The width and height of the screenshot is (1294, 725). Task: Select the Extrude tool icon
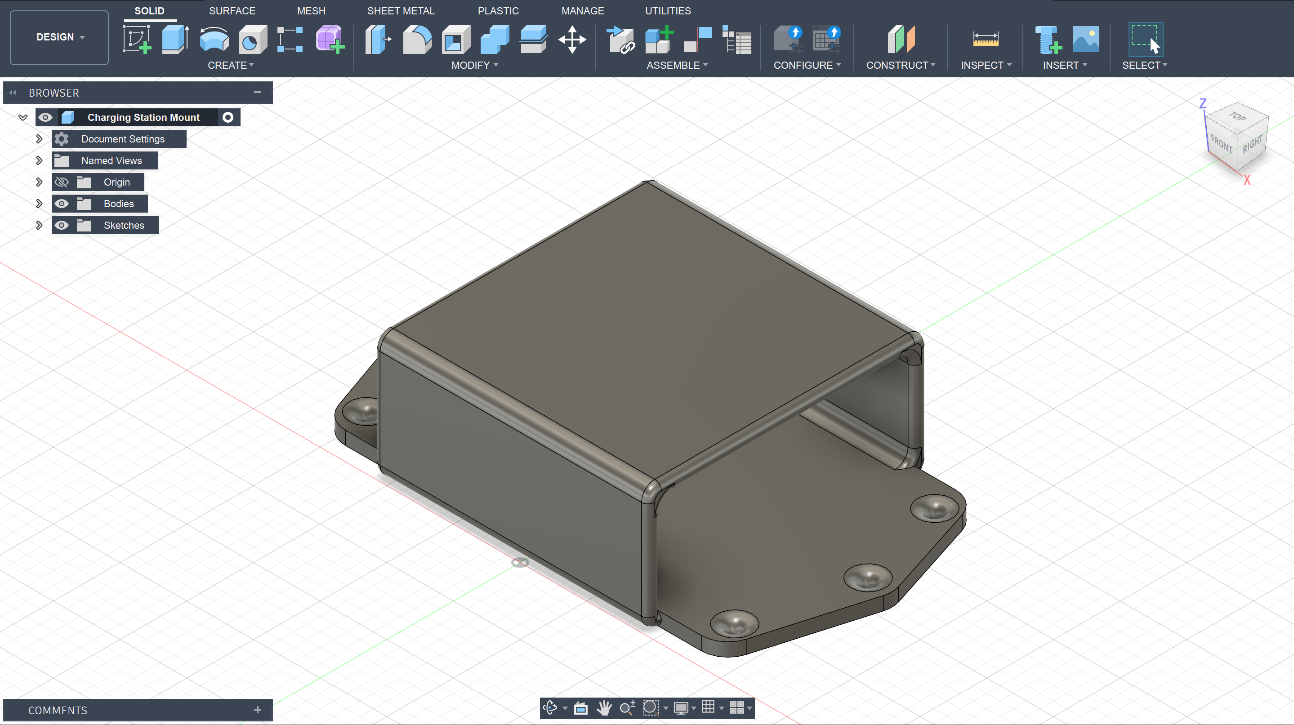[175, 39]
